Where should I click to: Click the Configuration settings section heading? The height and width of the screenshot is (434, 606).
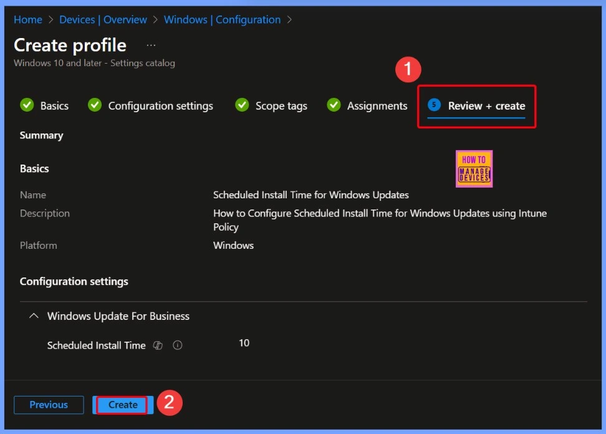coord(74,281)
